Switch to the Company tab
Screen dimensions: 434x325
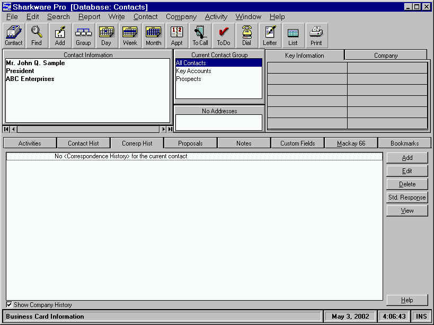pos(385,55)
